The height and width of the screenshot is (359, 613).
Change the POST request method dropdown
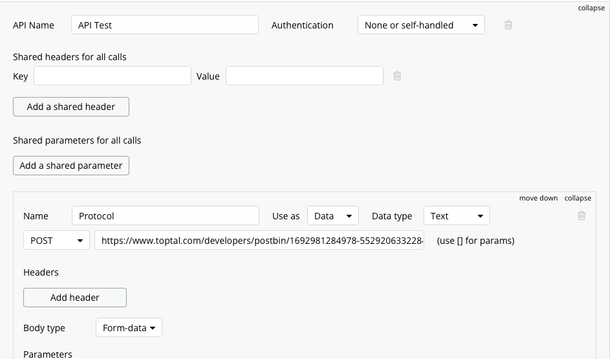click(56, 241)
